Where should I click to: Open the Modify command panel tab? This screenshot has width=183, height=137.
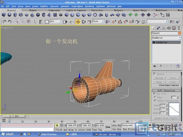tap(159, 28)
